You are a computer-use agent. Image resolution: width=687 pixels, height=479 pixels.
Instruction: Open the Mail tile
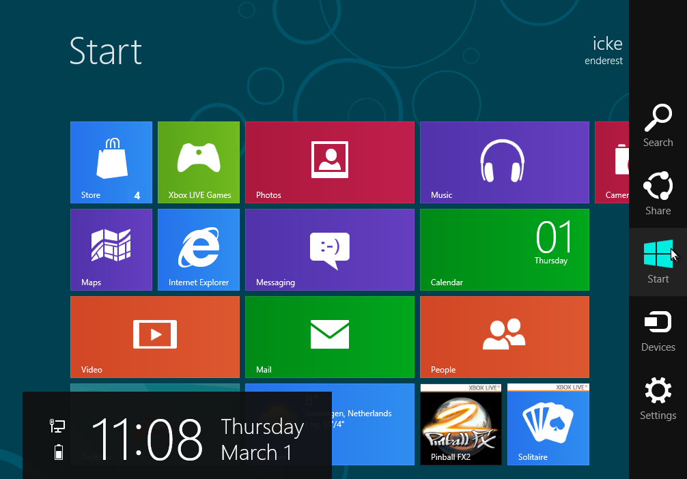[x=330, y=336]
